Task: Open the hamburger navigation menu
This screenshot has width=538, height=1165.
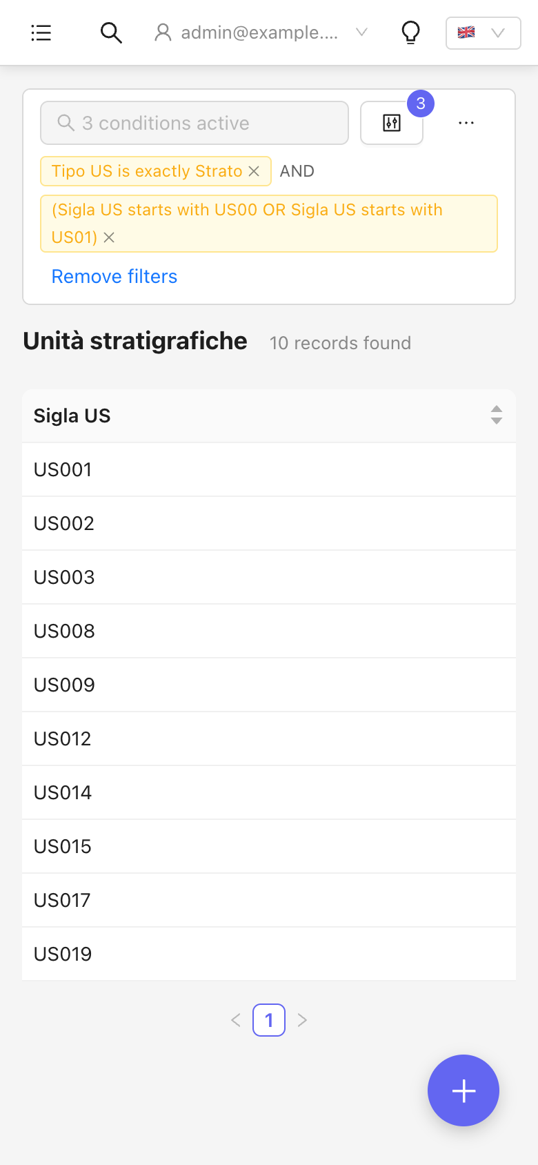Action: (41, 32)
